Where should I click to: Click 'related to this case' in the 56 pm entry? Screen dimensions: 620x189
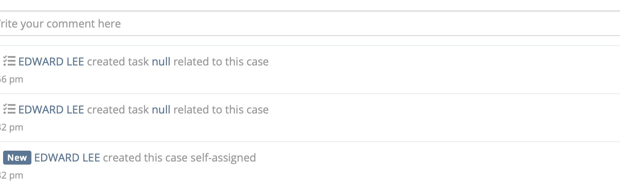pos(221,62)
